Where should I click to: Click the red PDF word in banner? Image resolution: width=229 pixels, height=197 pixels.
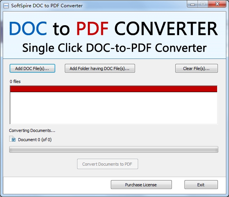[92, 29]
